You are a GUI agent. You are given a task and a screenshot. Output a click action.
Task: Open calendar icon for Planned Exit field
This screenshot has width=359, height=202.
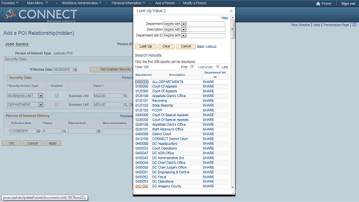click(x=99, y=131)
